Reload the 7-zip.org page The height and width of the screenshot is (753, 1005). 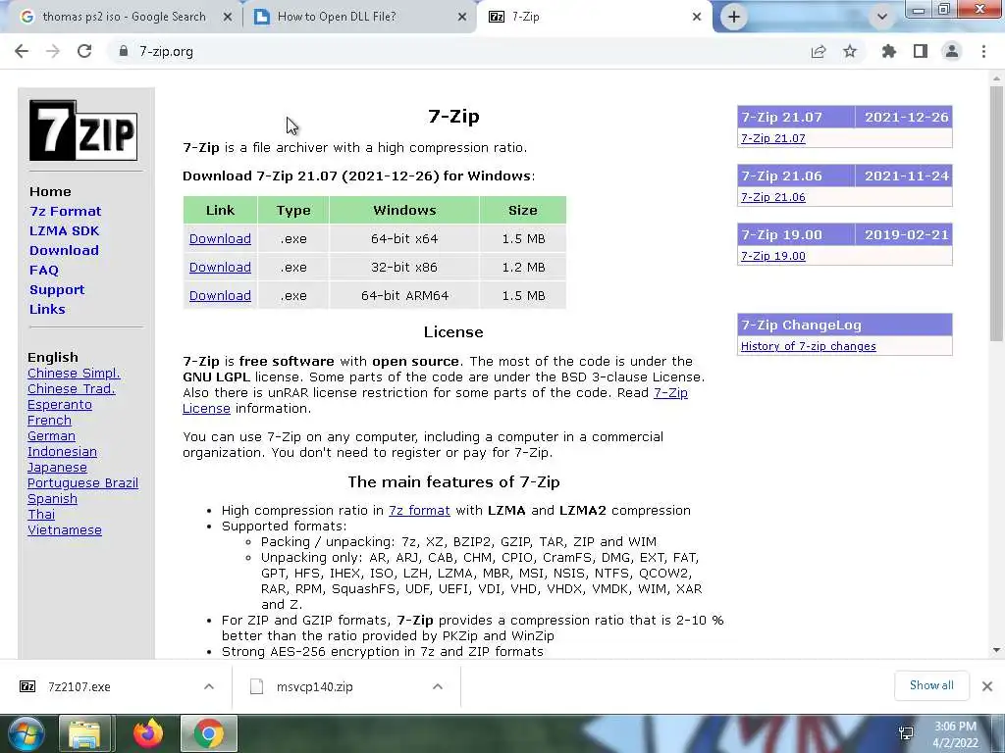point(84,51)
